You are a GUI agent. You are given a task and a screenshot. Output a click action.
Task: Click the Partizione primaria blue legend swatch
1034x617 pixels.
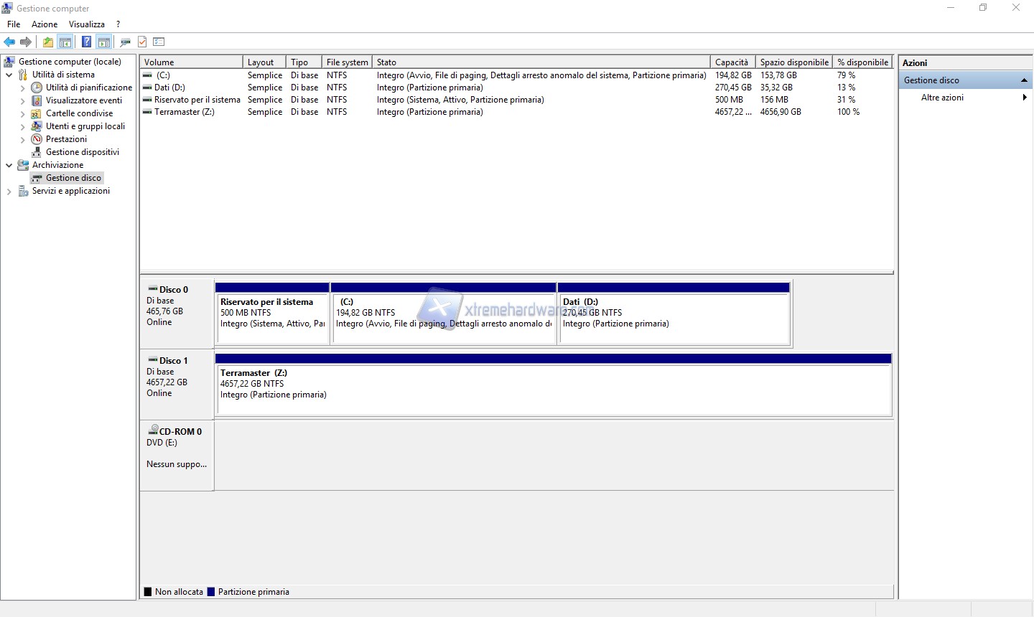[x=211, y=592]
